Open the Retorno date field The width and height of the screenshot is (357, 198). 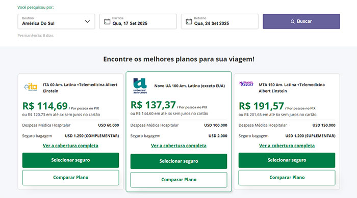(220, 21)
